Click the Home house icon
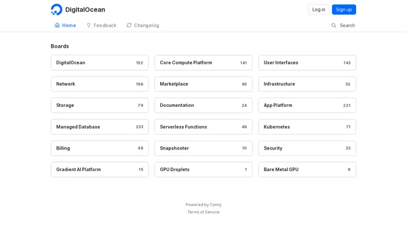The width and height of the screenshot is (407, 229). (57, 25)
